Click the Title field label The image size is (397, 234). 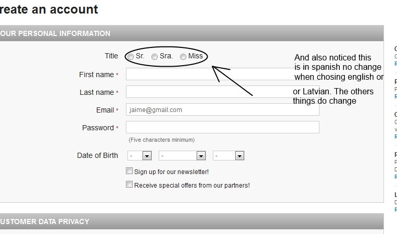pyautogui.click(x=111, y=56)
